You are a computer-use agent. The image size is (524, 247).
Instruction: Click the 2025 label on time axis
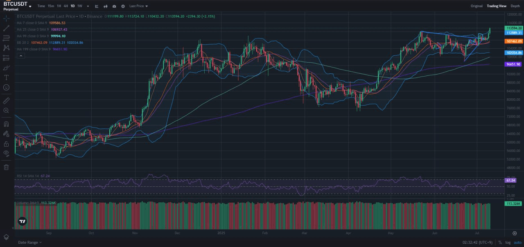coord(221,233)
